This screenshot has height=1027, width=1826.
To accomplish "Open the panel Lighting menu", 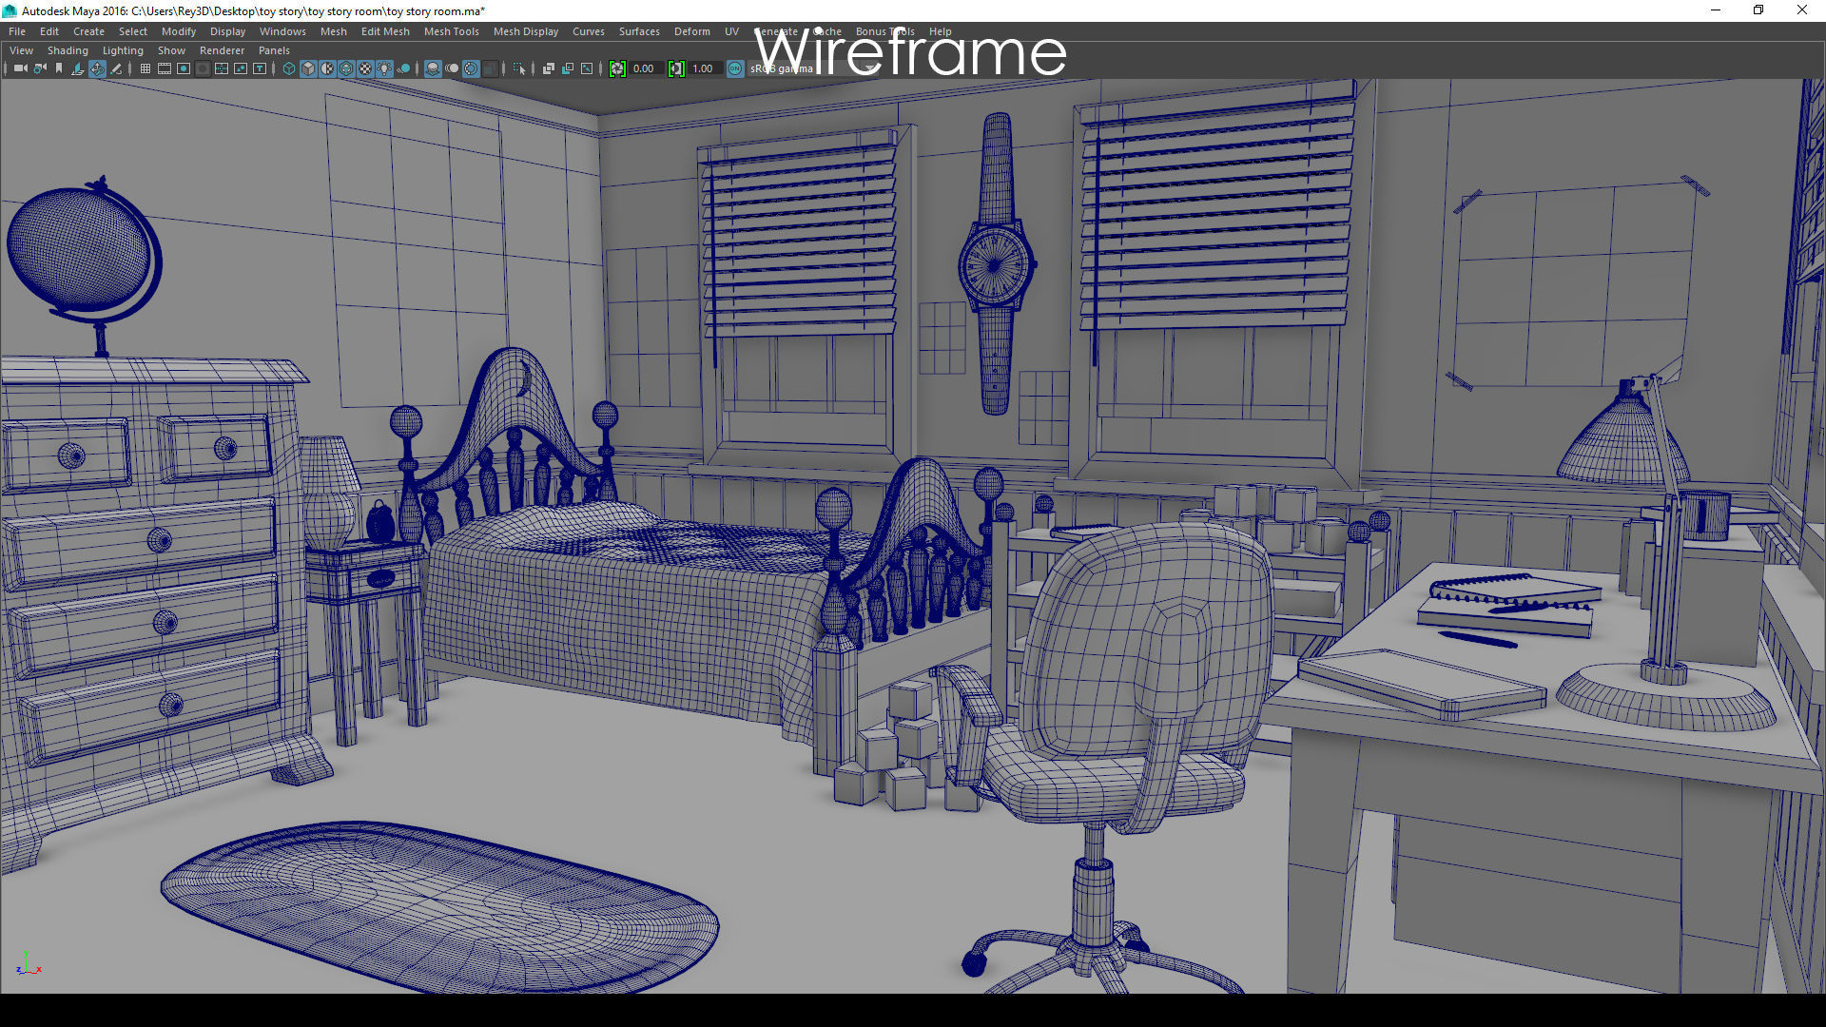I will [x=123, y=50].
